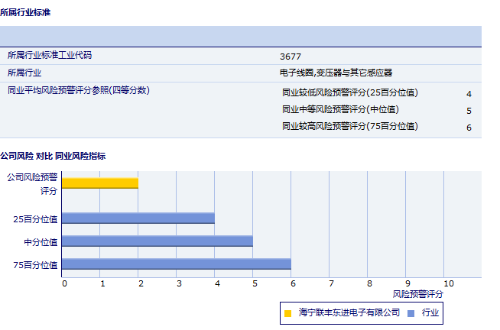
Task: Click the 所属行业 row label
Action: [x=24, y=73]
